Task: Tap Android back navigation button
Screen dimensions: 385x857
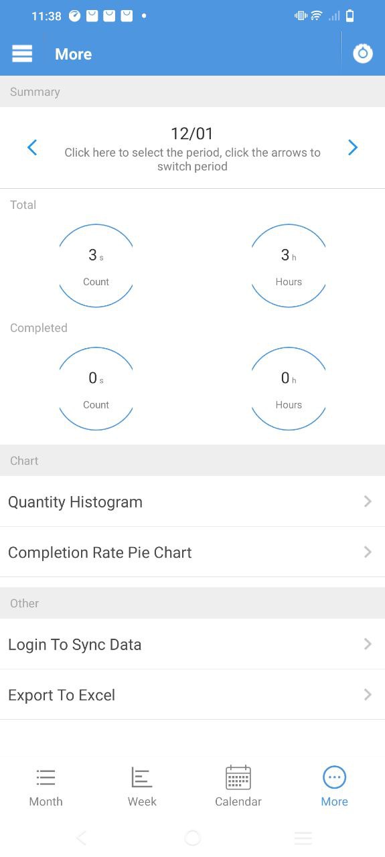Action: [82, 838]
